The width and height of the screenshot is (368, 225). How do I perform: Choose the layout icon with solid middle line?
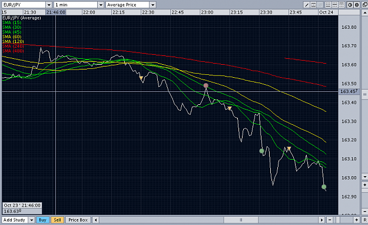coord(334,5)
